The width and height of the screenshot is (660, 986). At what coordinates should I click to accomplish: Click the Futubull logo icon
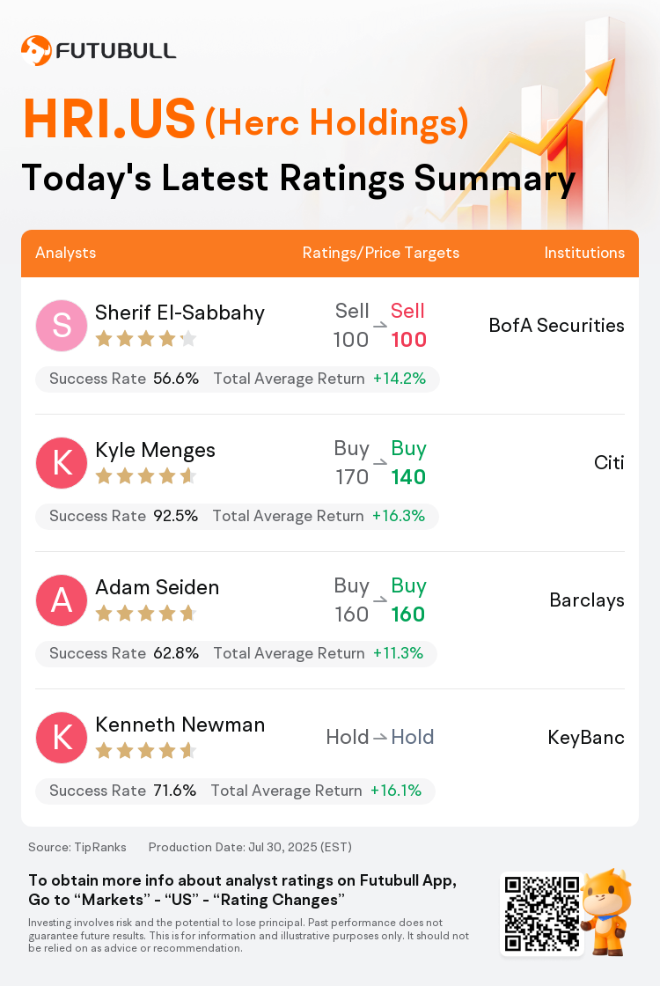click(x=36, y=50)
